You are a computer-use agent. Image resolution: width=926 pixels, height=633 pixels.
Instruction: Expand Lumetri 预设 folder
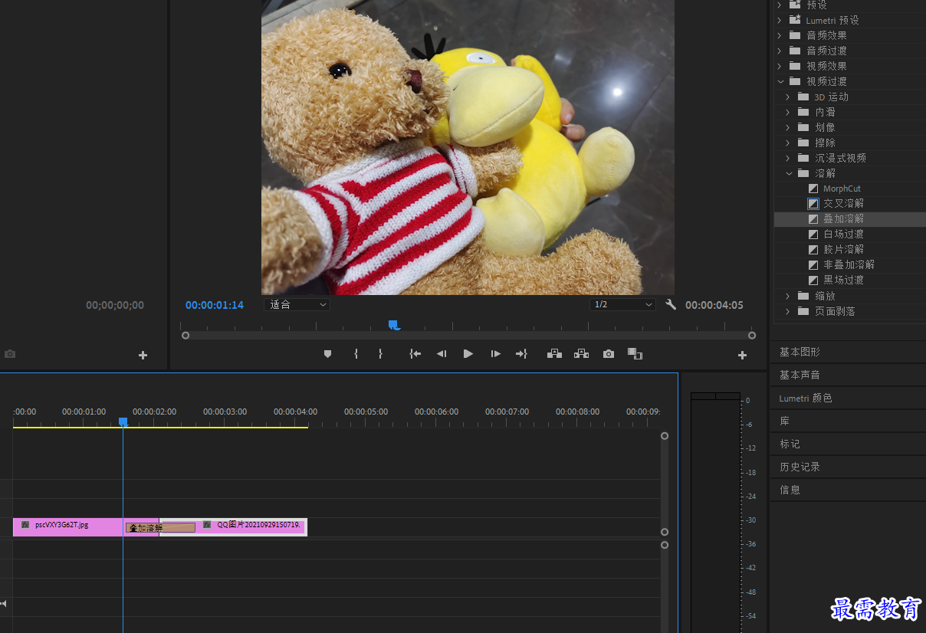click(x=780, y=20)
